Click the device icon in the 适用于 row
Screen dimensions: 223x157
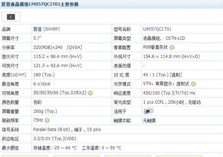coord(148,111)
